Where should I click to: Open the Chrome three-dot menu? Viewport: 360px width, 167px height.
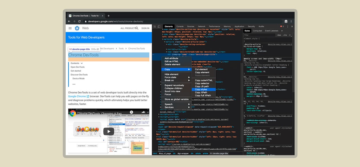click(291, 21)
